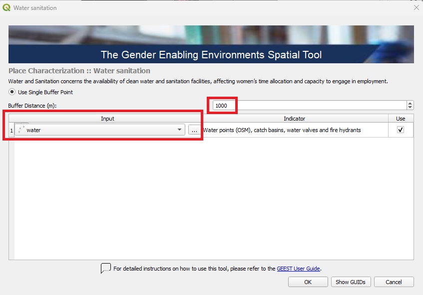Open the layer browse dialog via the ellipsis button
The height and width of the screenshot is (295, 423).
pyautogui.click(x=195, y=130)
